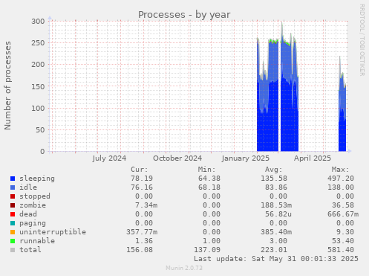
Task: Click the total max value 581.40
Action: [x=341, y=250]
